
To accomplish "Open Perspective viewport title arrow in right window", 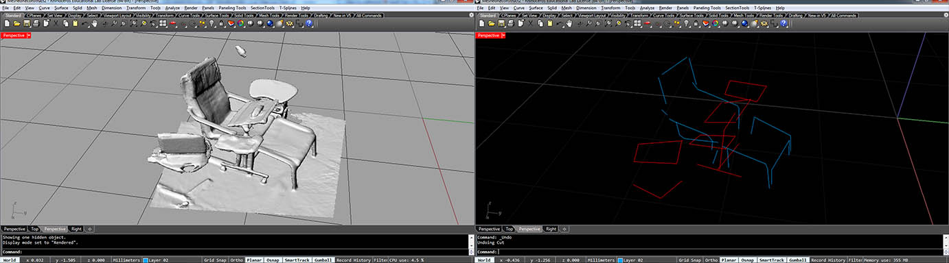I will tap(503, 35).
